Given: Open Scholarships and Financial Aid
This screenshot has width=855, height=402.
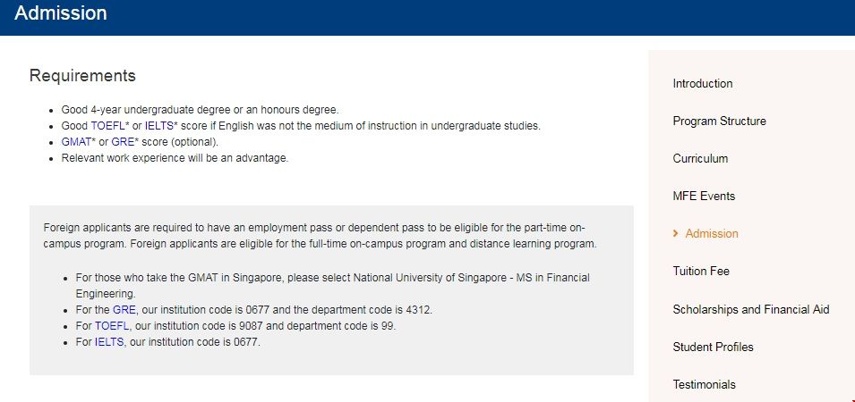Looking at the screenshot, I should [750, 309].
